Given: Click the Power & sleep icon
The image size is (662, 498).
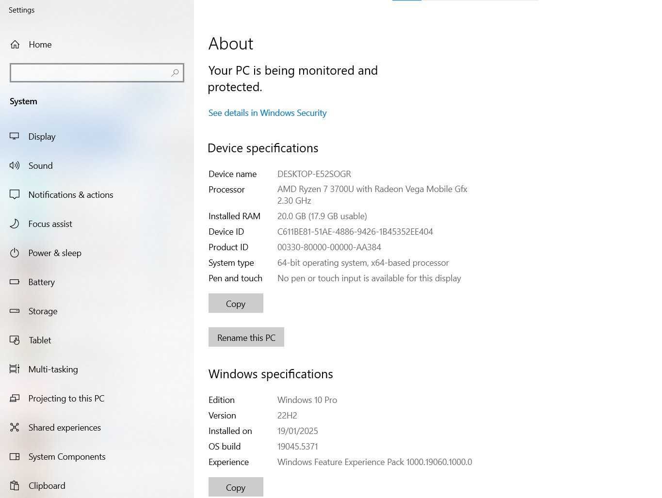Looking at the screenshot, I should pyautogui.click(x=15, y=253).
